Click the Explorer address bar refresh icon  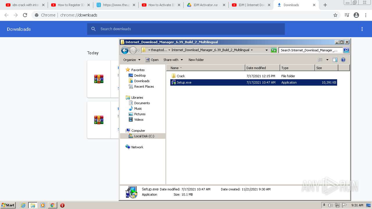point(274,50)
